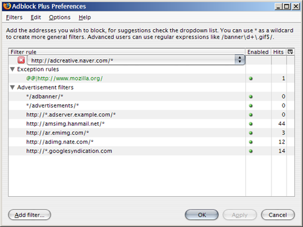
Task: Select http://adimg.nate.com/* filter
Action: [x=60, y=142]
